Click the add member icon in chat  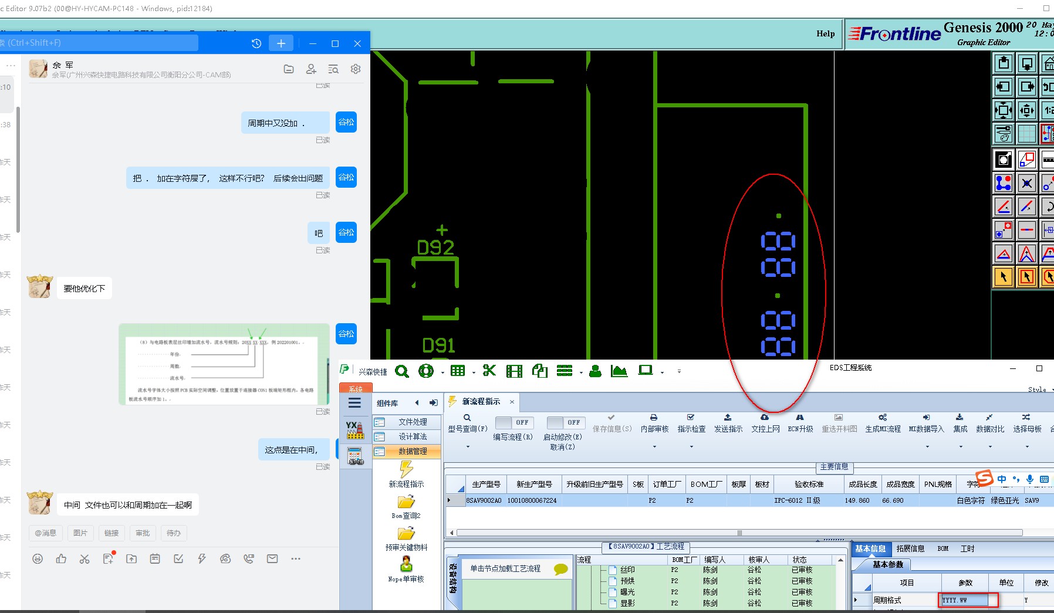[311, 69]
